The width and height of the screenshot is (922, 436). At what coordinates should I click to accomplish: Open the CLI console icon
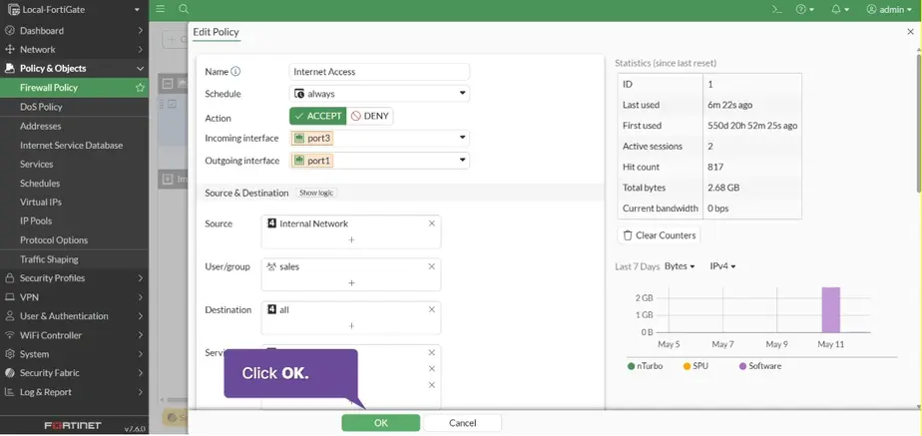[x=776, y=9]
